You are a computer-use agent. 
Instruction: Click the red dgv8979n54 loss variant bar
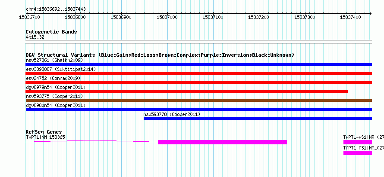pos(187,92)
